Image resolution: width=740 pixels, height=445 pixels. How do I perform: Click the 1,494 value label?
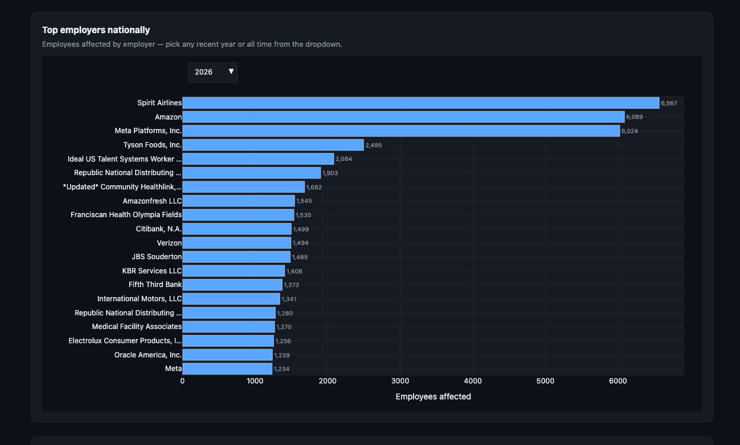pyautogui.click(x=300, y=243)
